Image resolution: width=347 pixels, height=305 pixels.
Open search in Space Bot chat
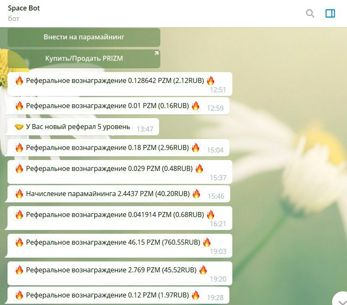310,13
